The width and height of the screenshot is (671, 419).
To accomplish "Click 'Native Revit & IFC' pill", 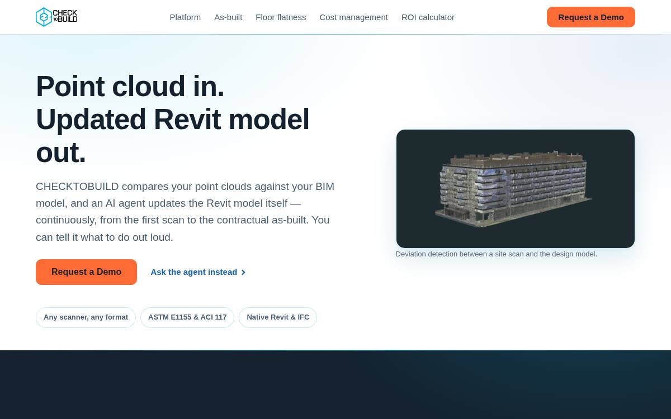I will [x=278, y=317].
